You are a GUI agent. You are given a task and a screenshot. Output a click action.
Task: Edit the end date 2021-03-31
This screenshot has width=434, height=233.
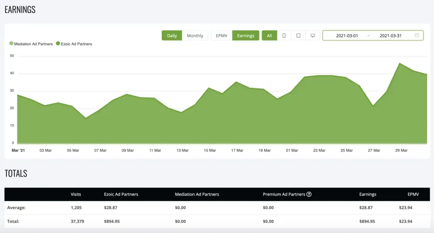(390, 36)
